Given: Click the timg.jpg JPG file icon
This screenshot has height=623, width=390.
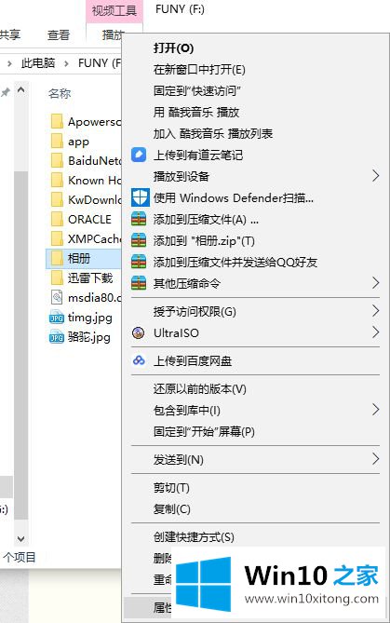Looking at the screenshot, I should (x=57, y=317).
